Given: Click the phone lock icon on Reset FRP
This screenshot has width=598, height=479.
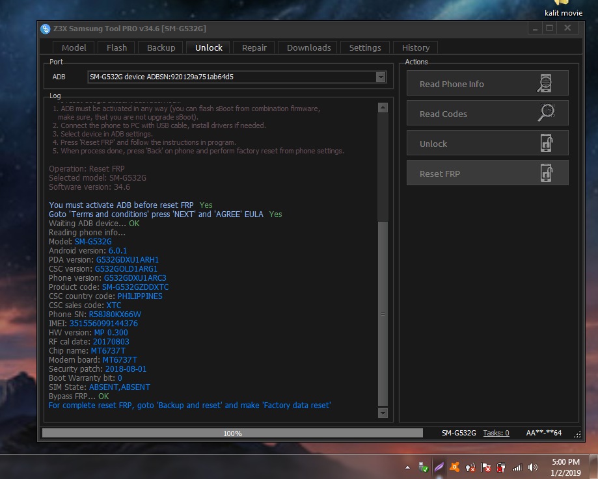Looking at the screenshot, I should pos(547,173).
